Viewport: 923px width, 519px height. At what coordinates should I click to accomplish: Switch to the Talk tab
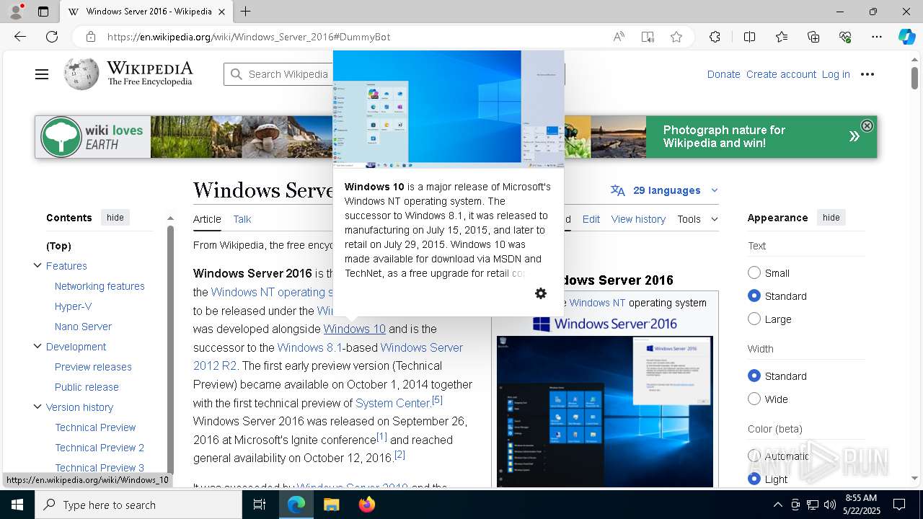242,219
